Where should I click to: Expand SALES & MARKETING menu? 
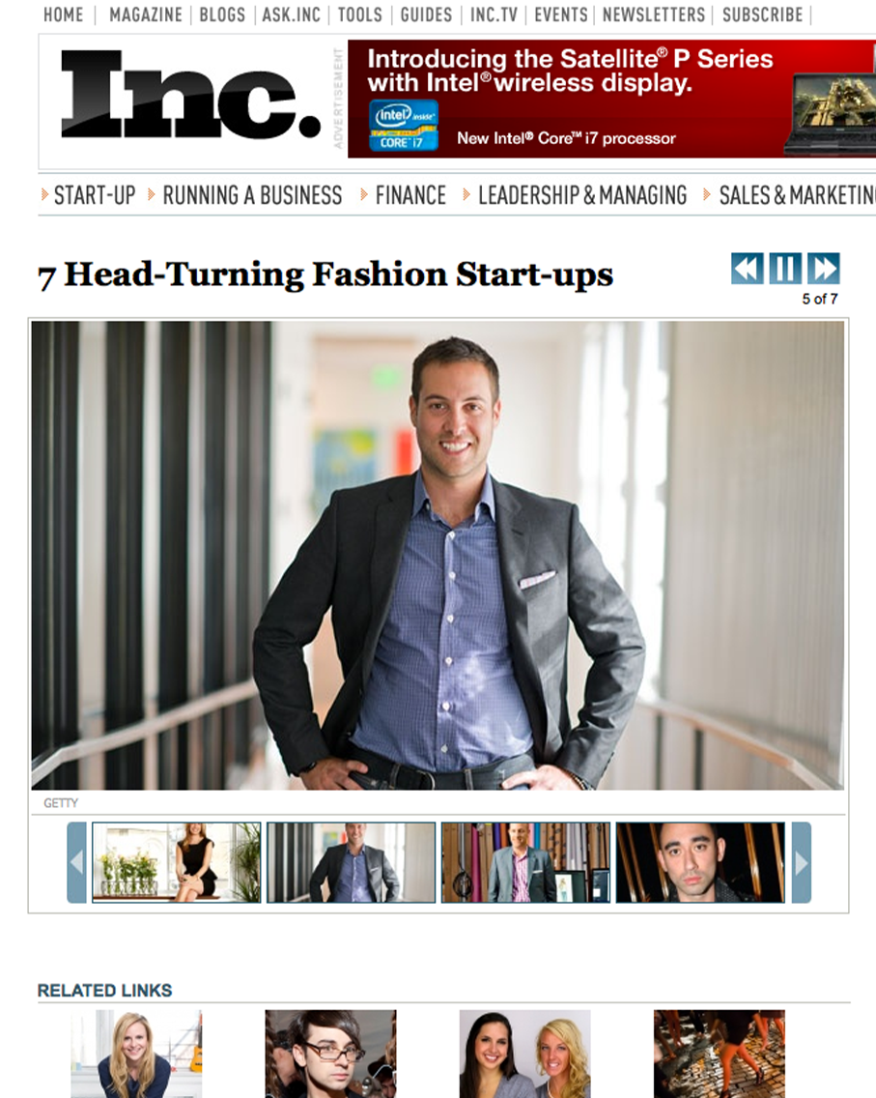point(797,195)
